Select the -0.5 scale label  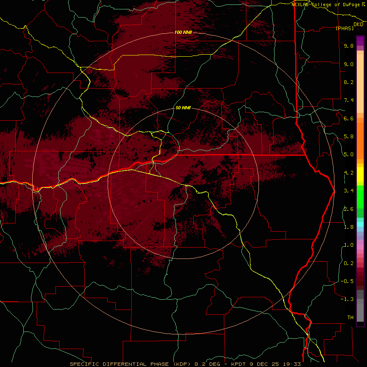tap(347, 281)
